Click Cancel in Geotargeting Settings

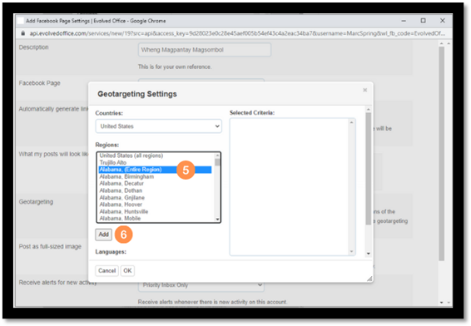[x=107, y=271]
